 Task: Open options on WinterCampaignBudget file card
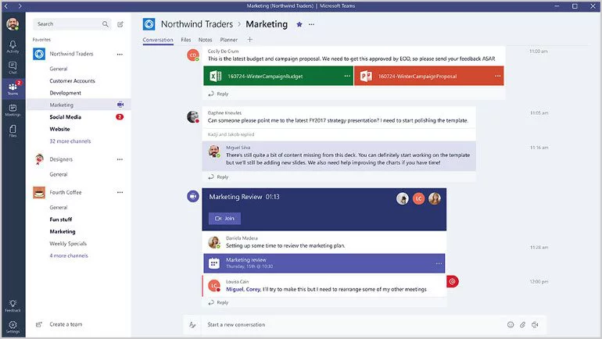click(347, 76)
